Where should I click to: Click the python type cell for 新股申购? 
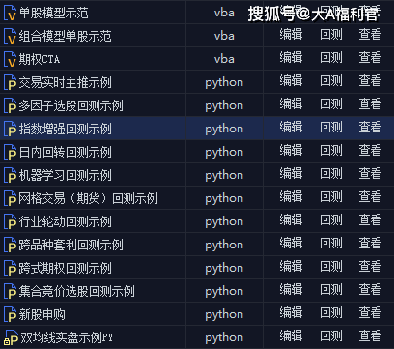tap(224, 314)
